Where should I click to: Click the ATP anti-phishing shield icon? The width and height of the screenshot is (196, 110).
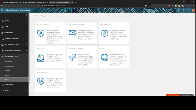coord(41,33)
